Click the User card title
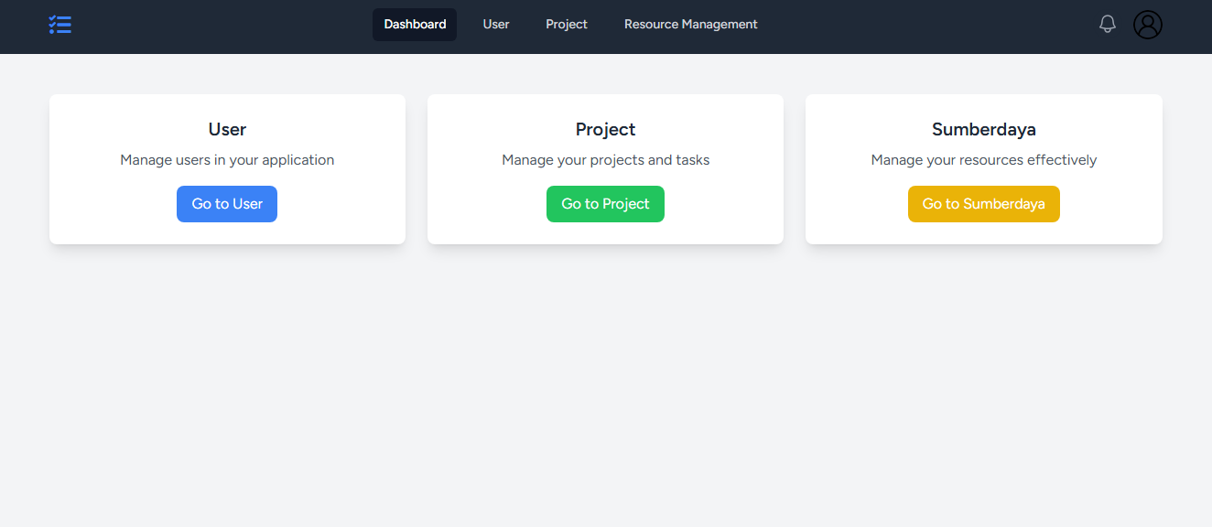This screenshot has width=1212, height=527. 226,129
